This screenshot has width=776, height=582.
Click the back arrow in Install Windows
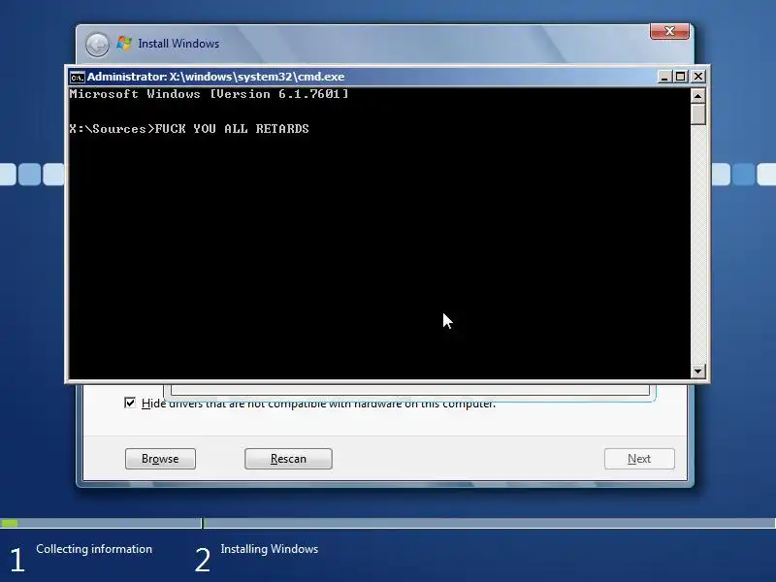point(98,45)
